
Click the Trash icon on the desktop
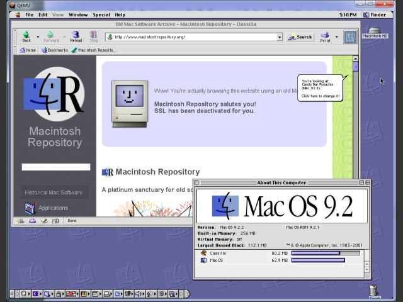pyautogui.click(x=373, y=291)
